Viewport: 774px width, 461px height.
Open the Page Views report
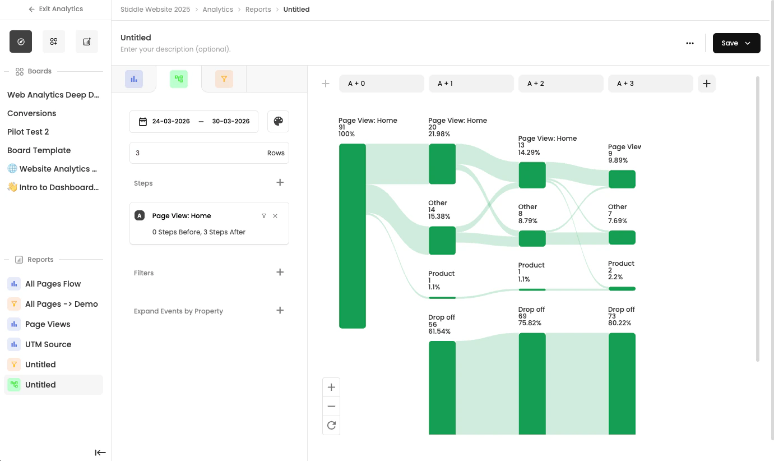pos(53,324)
